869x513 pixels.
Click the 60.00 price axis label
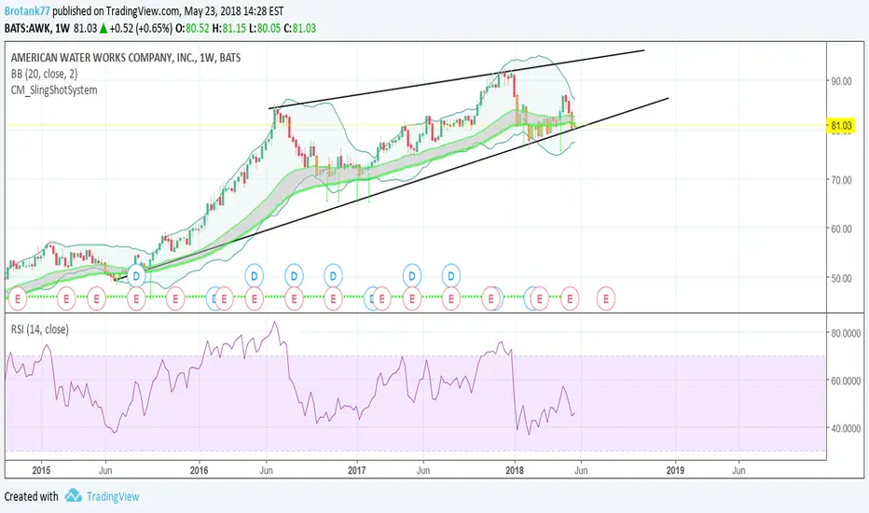click(841, 229)
